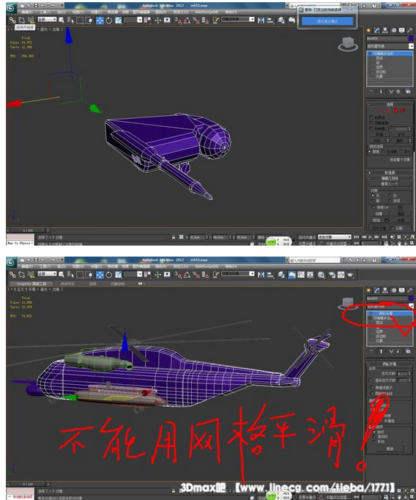Select 手动 update radio in lower panel
Viewport: 416px width, 500px height.
pos(374,442)
